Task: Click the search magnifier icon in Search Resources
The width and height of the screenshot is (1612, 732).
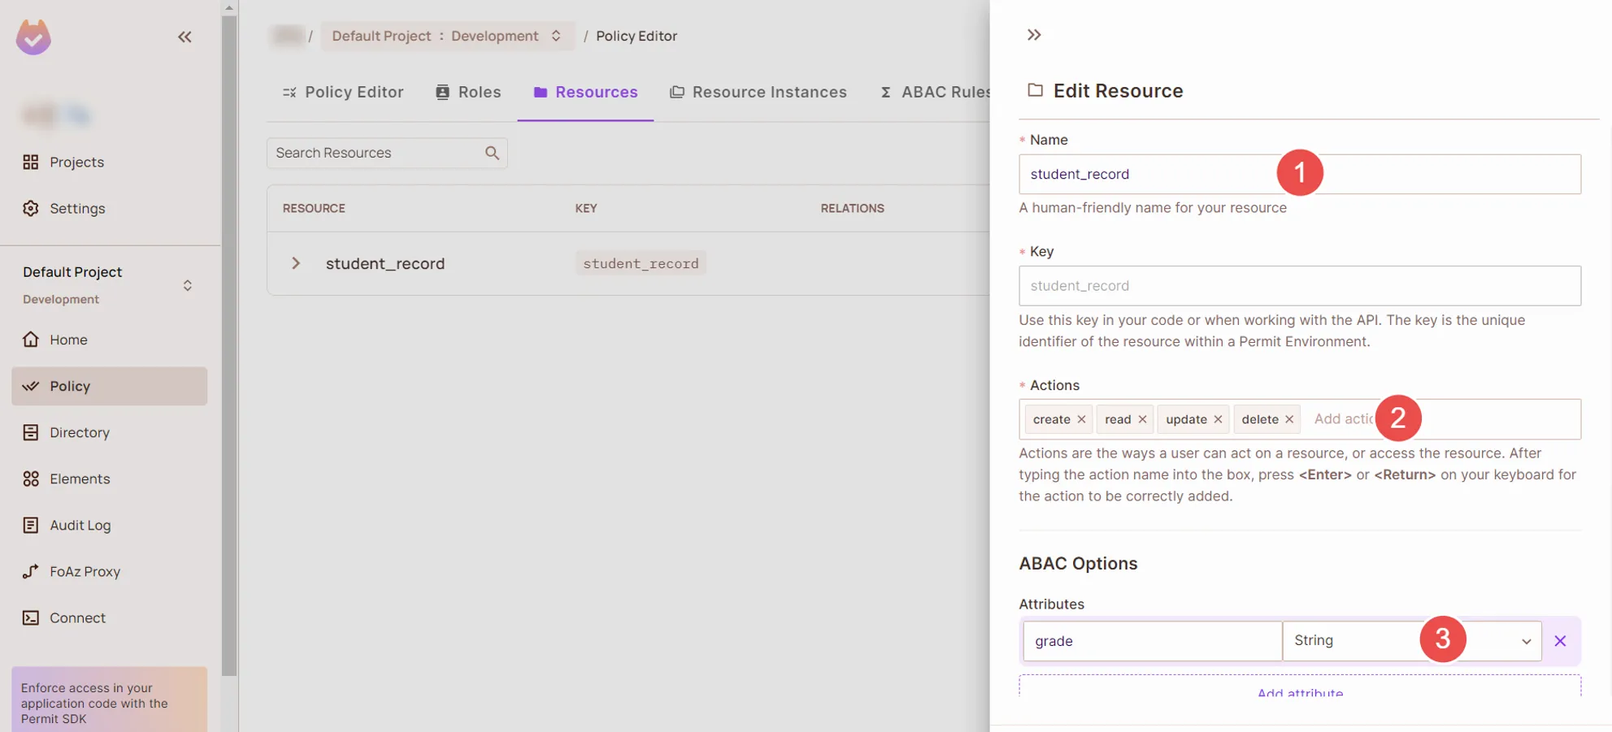Action: click(492, 153)
